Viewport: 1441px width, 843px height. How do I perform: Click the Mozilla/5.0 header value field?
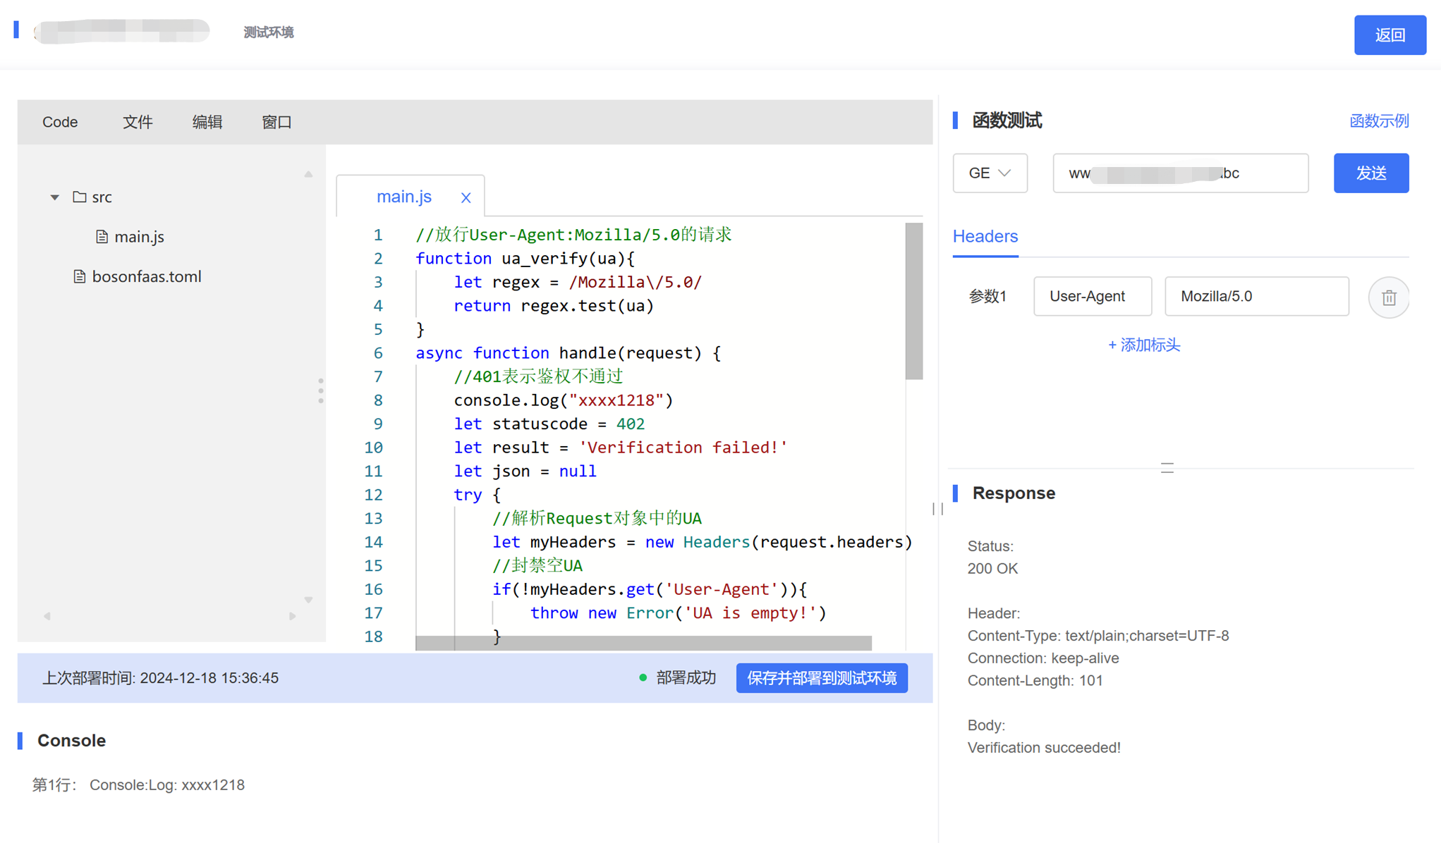pyautogui.click(x=1256, y=296)
